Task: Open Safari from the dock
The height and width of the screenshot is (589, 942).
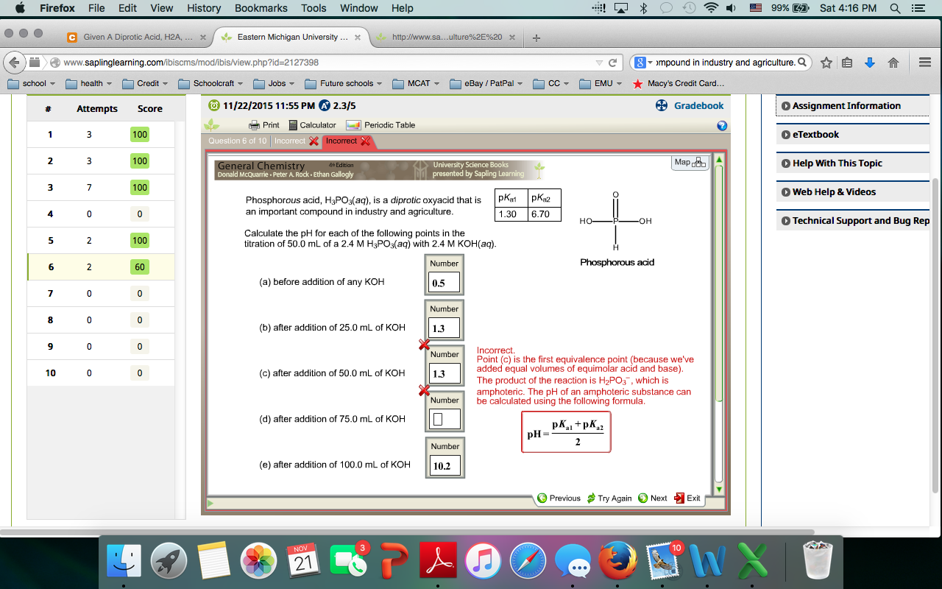Action: point(528,562)
